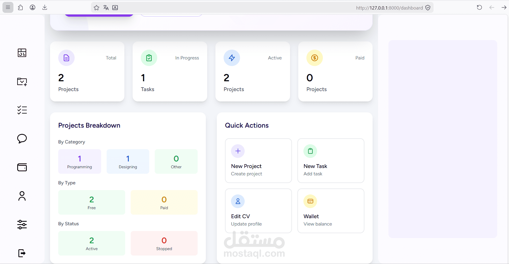Click the purple document icon on Total card

[x=66, y=58]
